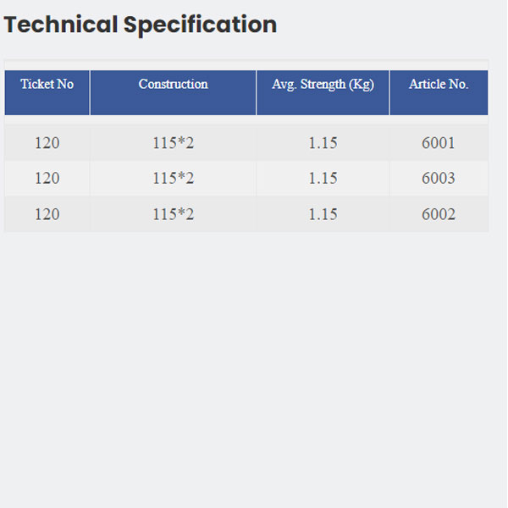The height and width of the screenshot is (508, 508).
Task: Select construction 115*2 in second row
Action: point(173,178)
